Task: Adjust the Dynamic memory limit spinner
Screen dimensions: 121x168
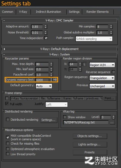Action: (x=51, y=80)
